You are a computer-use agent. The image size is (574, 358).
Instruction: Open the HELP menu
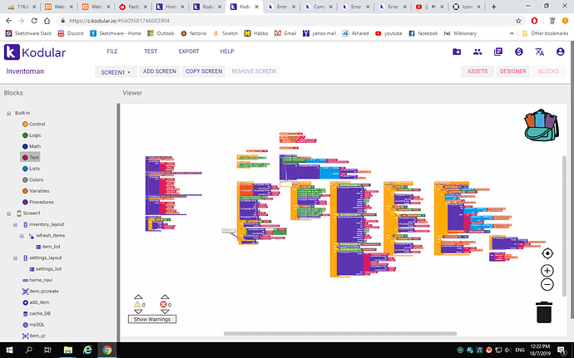coord(227,51)
